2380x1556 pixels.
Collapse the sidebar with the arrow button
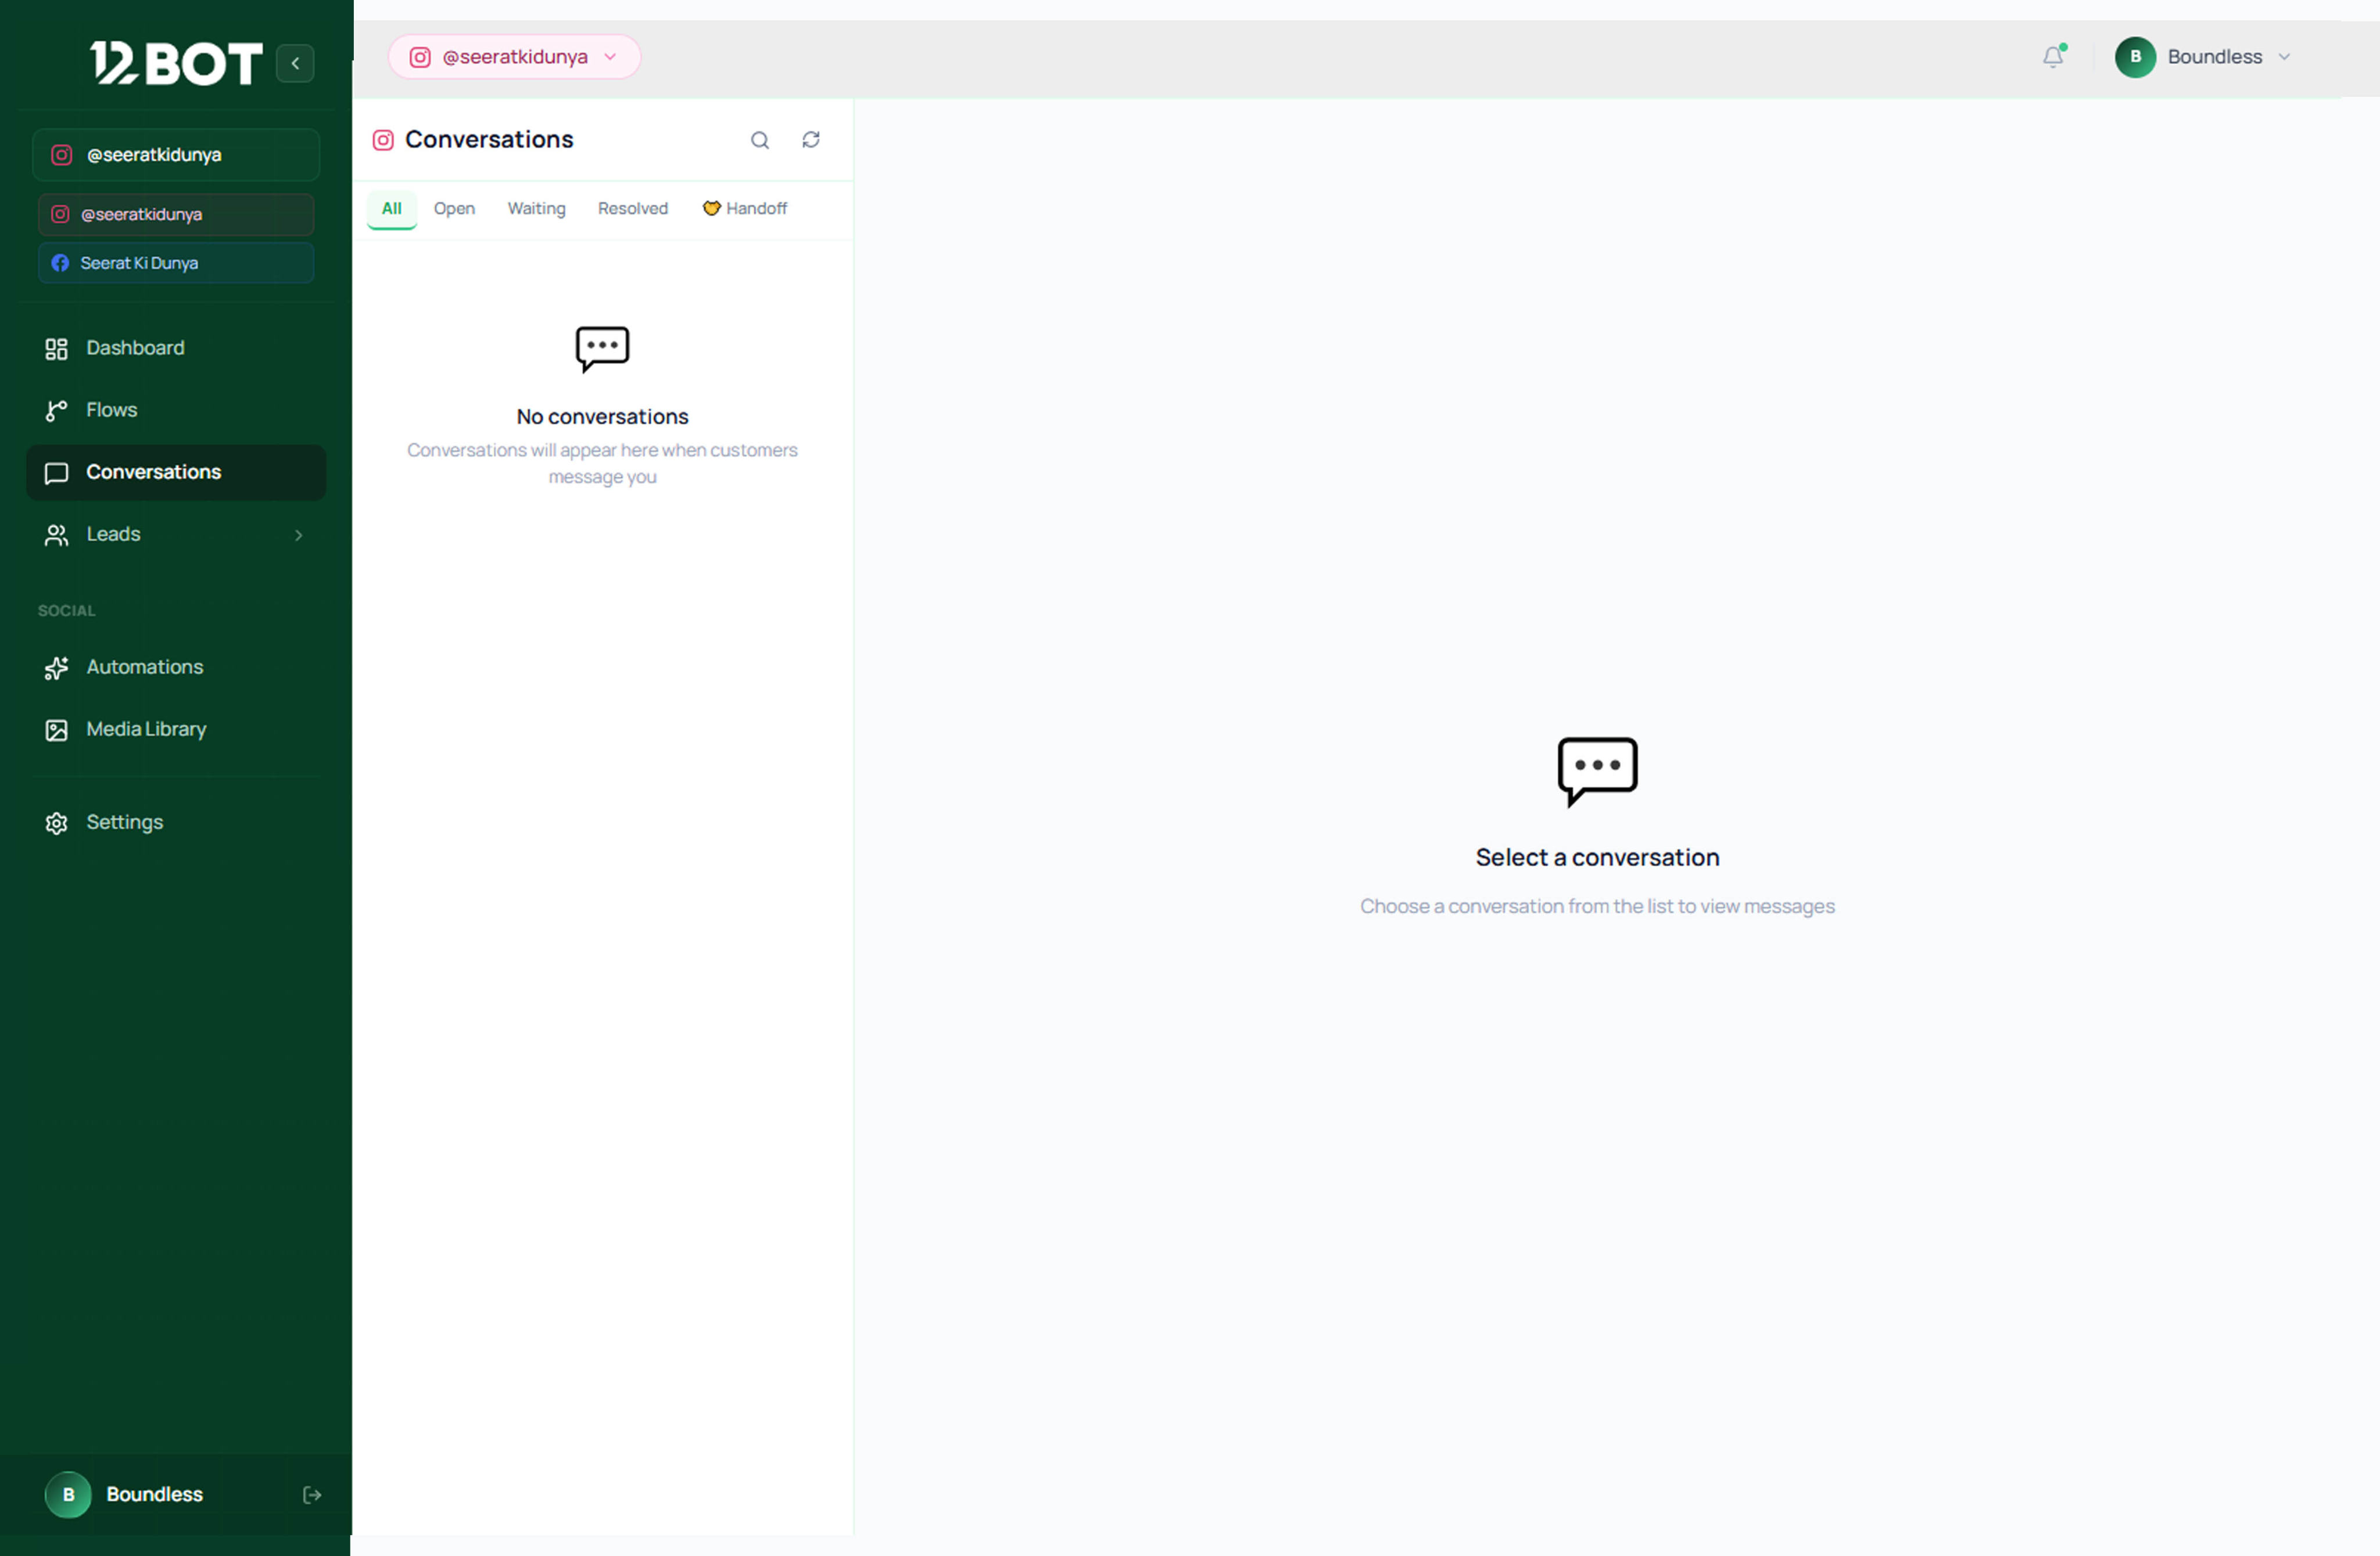point(295,63)
